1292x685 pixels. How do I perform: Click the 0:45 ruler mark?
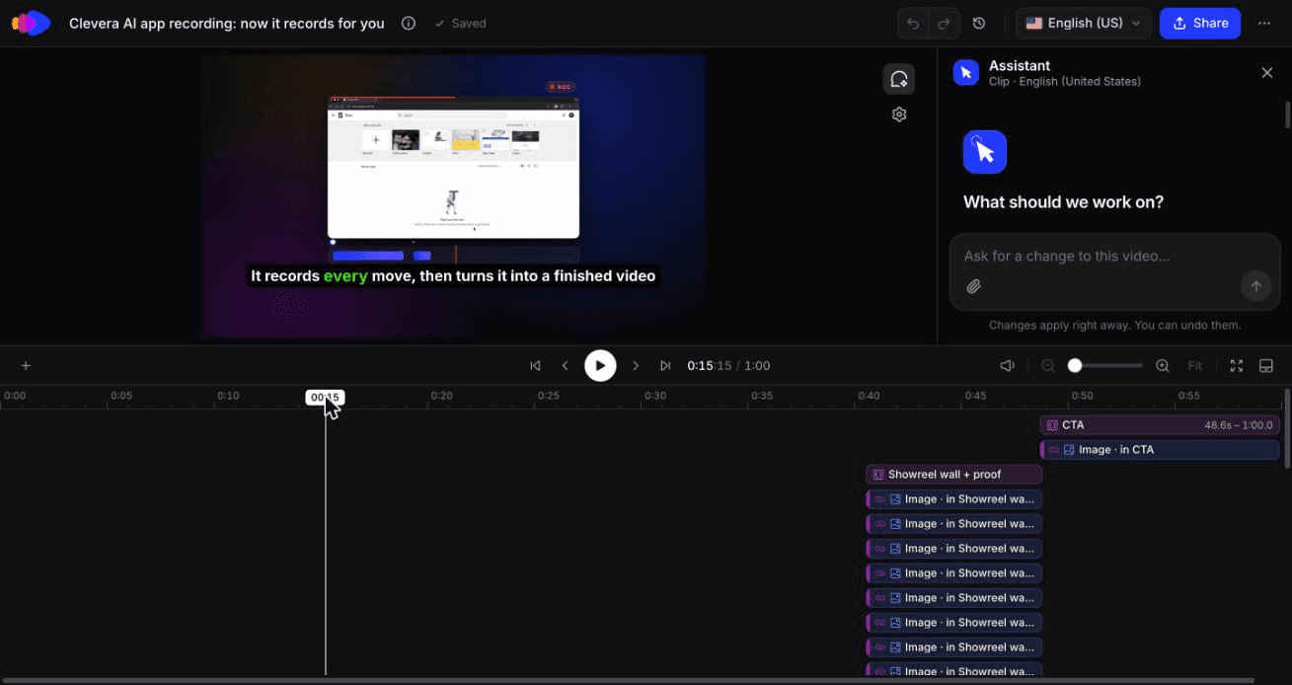[975, 396]
